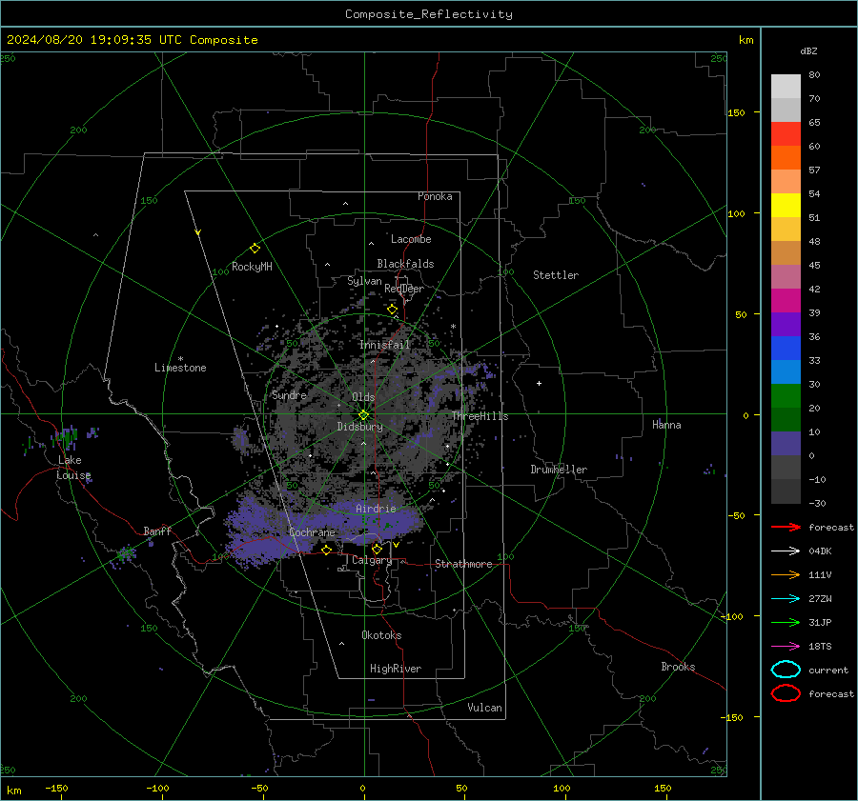Click the Innisfail city label
Viewport: 858px width, 801px height.
click(x=384, y=345)
